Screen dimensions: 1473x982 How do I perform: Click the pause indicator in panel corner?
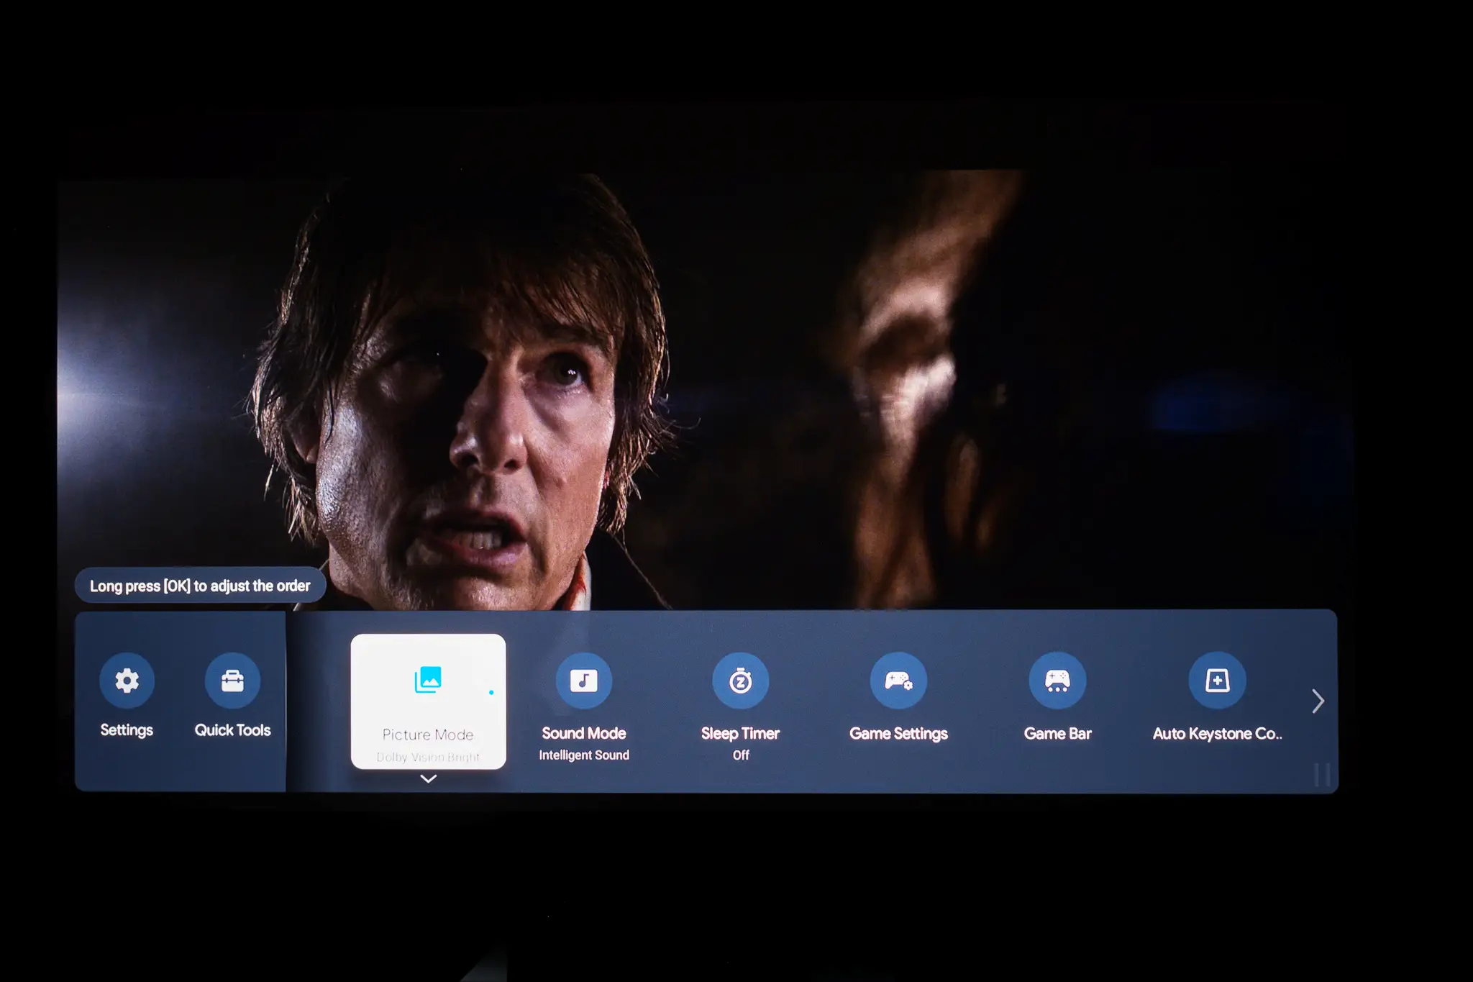point(1322,775)
